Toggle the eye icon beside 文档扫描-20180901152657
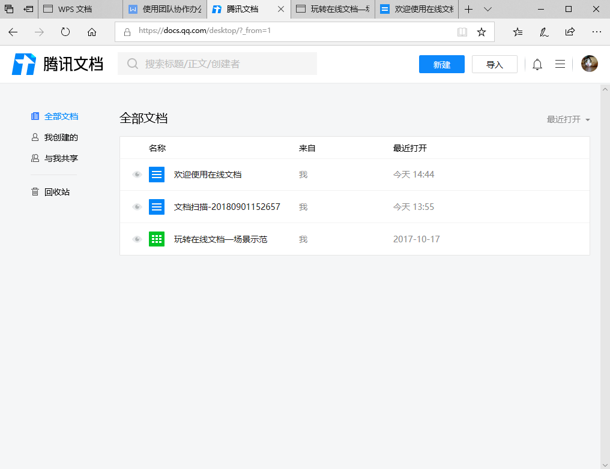610x469 pixels. pyautogui.click(x=137, y=207)
